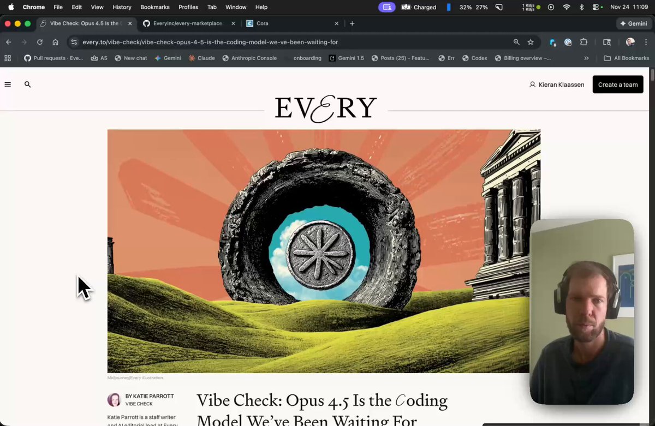This screenshot has width=655, height=426.
Task: Bookmark this page with the star icon
Action: (531, 42)
